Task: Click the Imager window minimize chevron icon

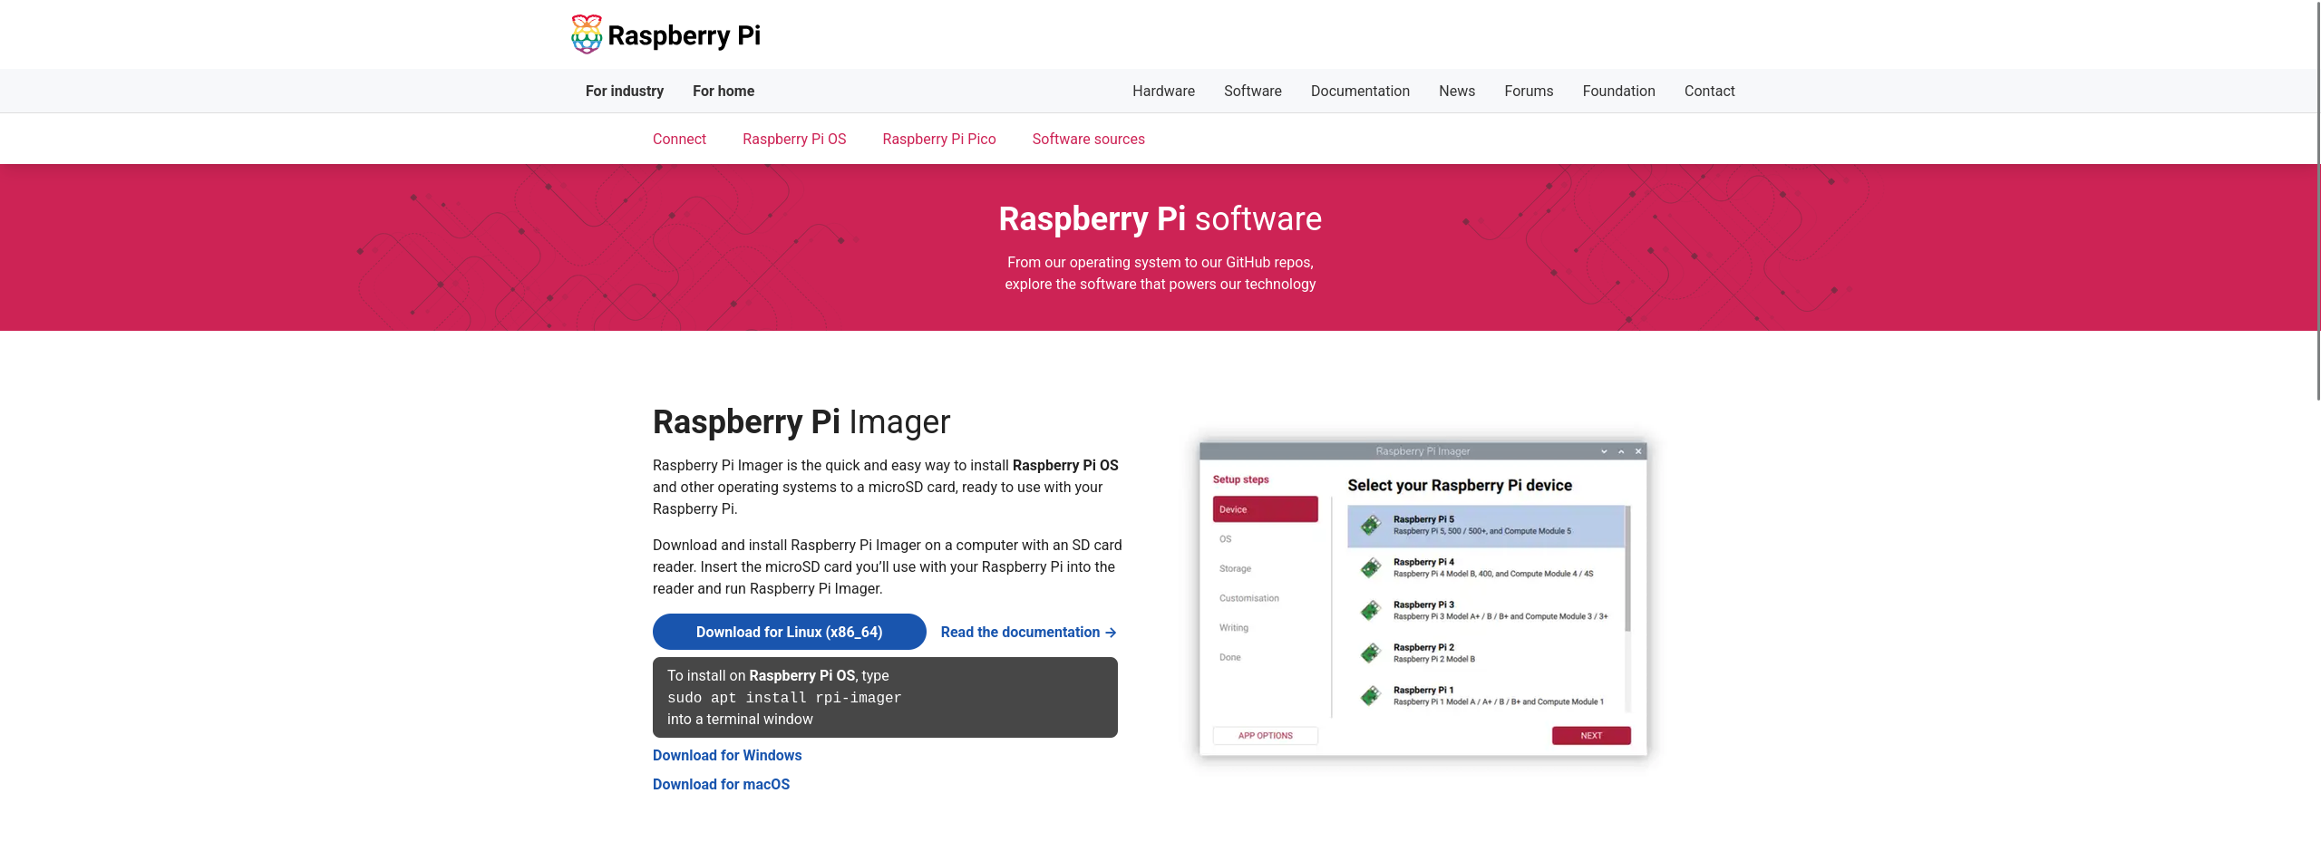Action: coord(1604,451)
